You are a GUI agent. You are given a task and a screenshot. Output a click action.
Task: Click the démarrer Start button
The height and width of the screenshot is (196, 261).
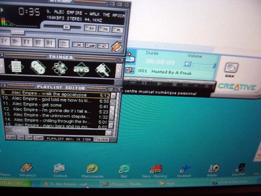15,183
